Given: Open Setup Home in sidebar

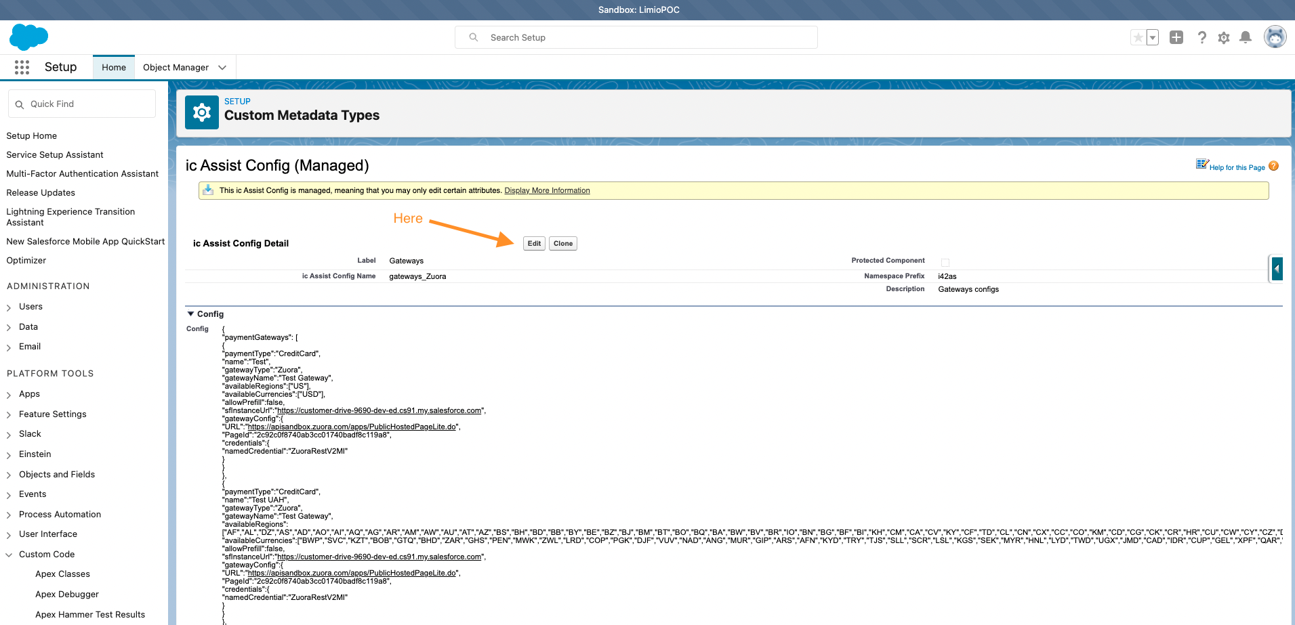Looking at the screenshot, I should (x=32, y=135).
